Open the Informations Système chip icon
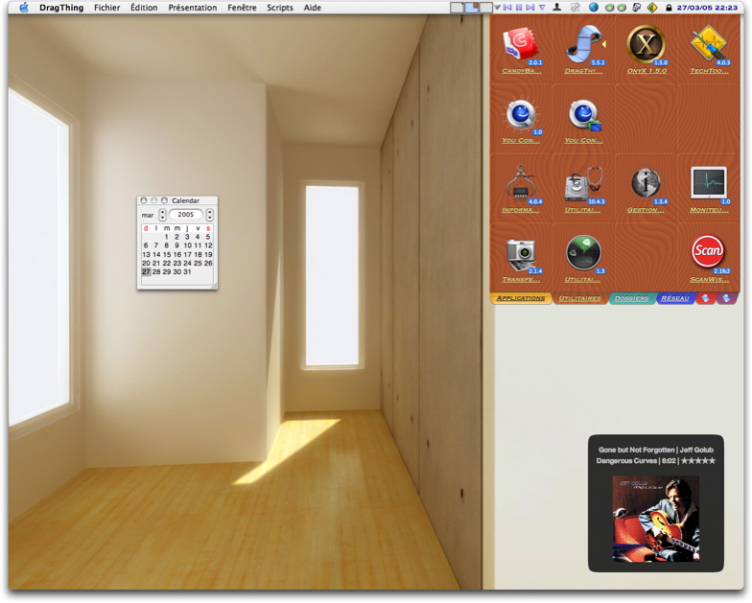 [521, 183]
